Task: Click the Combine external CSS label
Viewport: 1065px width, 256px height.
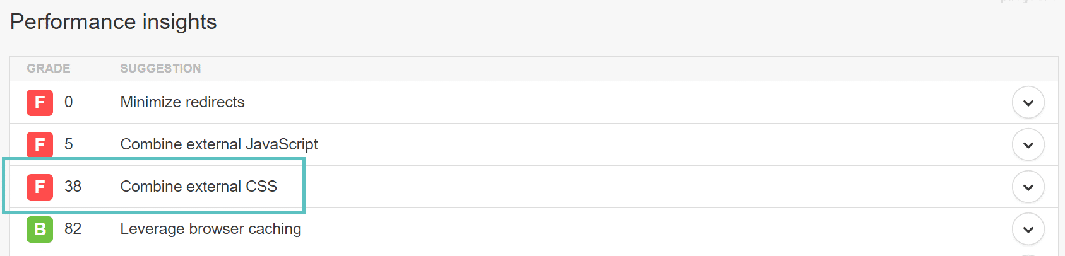Action: pos(198,187)
